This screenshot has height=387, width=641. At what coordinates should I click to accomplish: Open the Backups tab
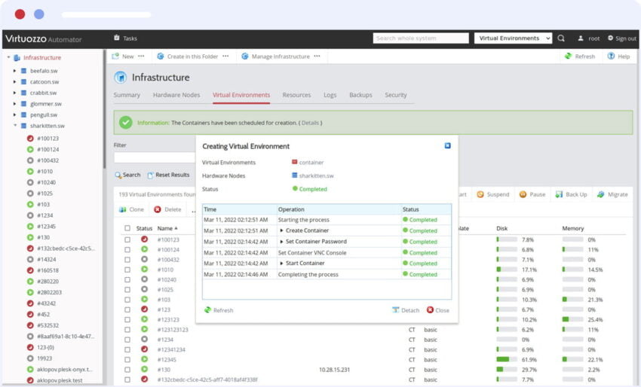pyautogui.click(x=360, y=96)
